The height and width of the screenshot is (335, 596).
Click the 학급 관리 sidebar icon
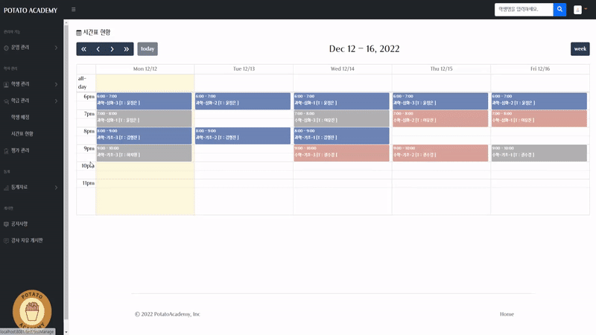(6, 101)
